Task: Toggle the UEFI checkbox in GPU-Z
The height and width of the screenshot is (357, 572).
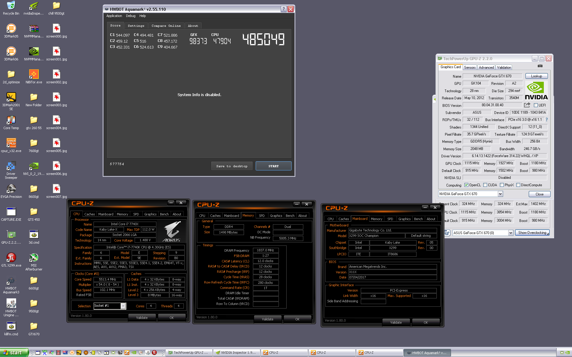Action: (536, 105)
